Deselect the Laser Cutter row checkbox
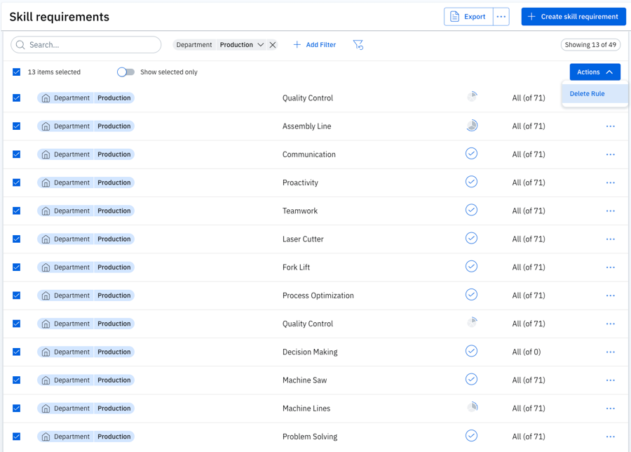The height and width of the screenshot is (452, 631). 17,239
